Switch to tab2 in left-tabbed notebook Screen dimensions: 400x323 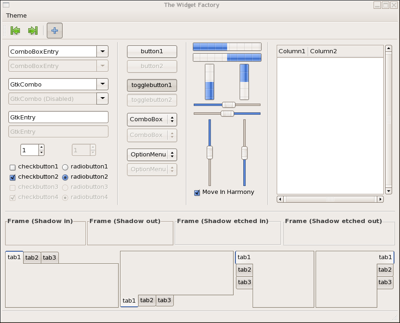244,270
